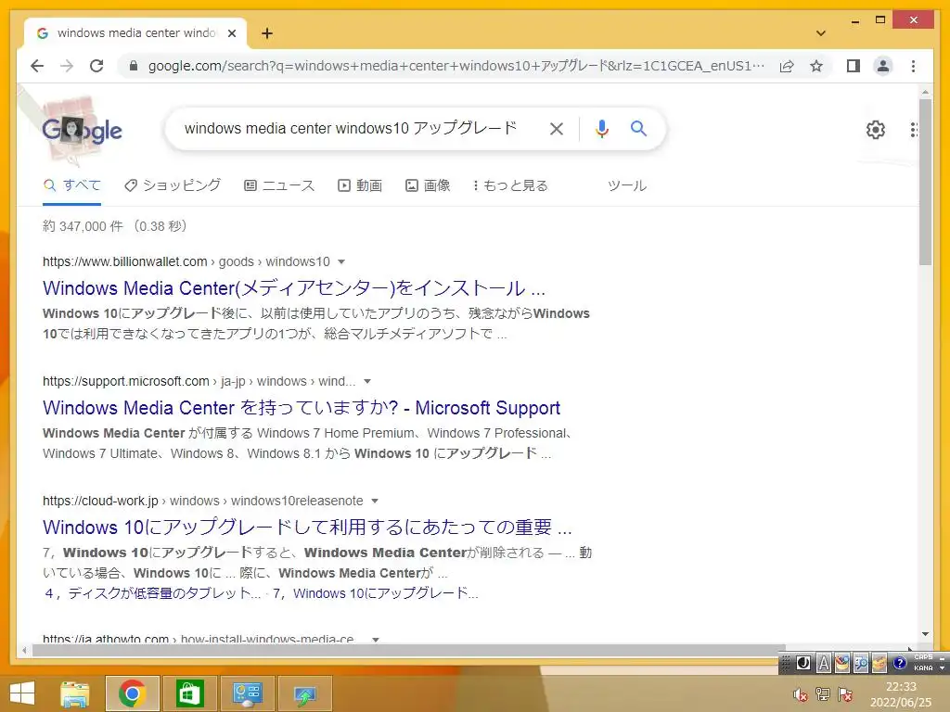Screen dimensions: 950x712
Task: Open sublink 7，Windows 10にアップグレード
Action: (375, 593)
